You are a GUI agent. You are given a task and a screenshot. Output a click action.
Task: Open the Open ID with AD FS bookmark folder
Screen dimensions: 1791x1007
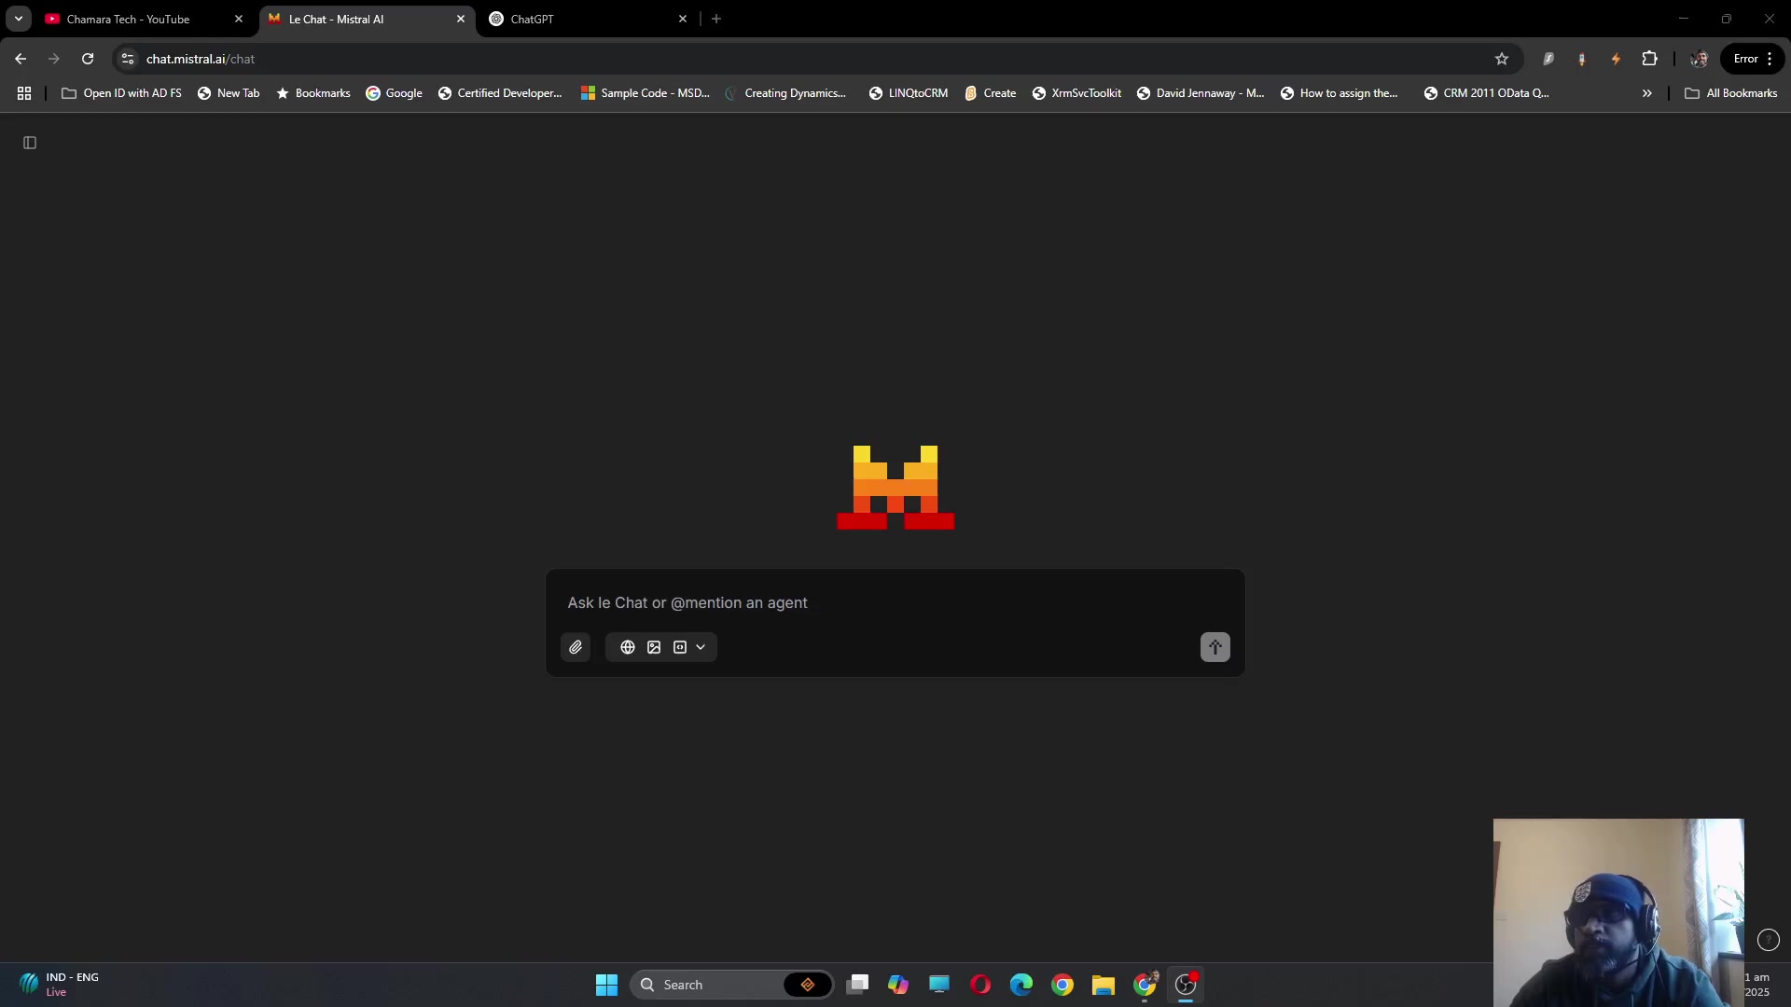pos(121,93)
